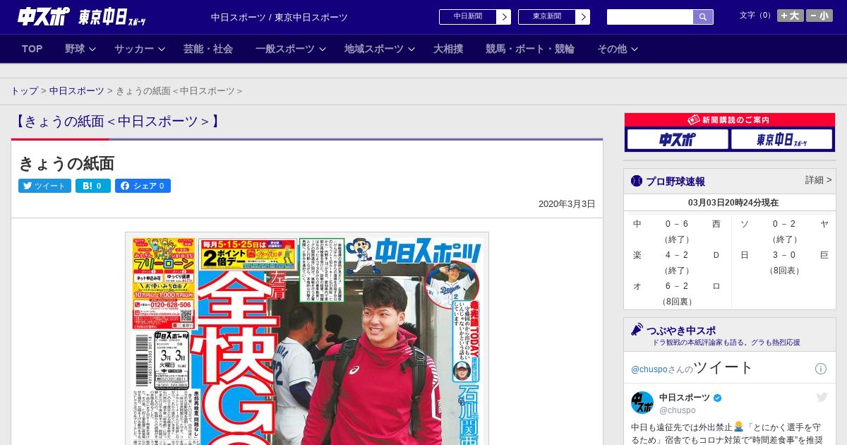
Task: Expand the 一般スポーツ menu dropdown
Action: click(290, 49)
